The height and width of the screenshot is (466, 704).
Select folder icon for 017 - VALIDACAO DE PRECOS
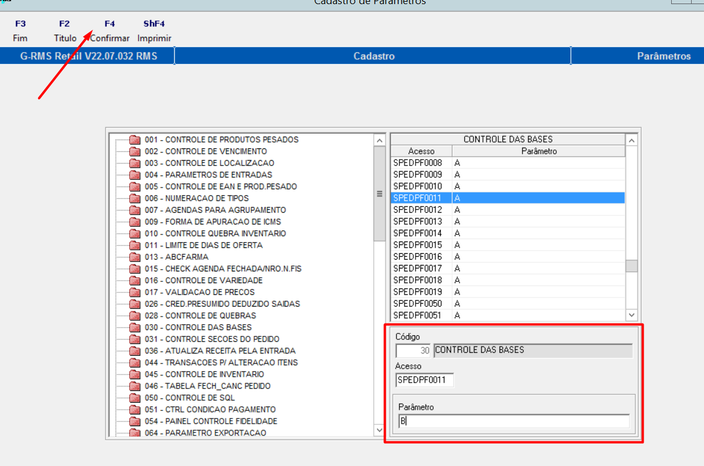(135, 292)
